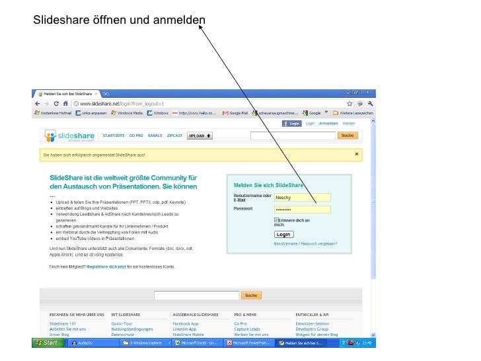This screenshot has width=481, height=361.
Task: Toggle the 'Erinnere dich an mich' checkbox
Action: click(276, 220)
